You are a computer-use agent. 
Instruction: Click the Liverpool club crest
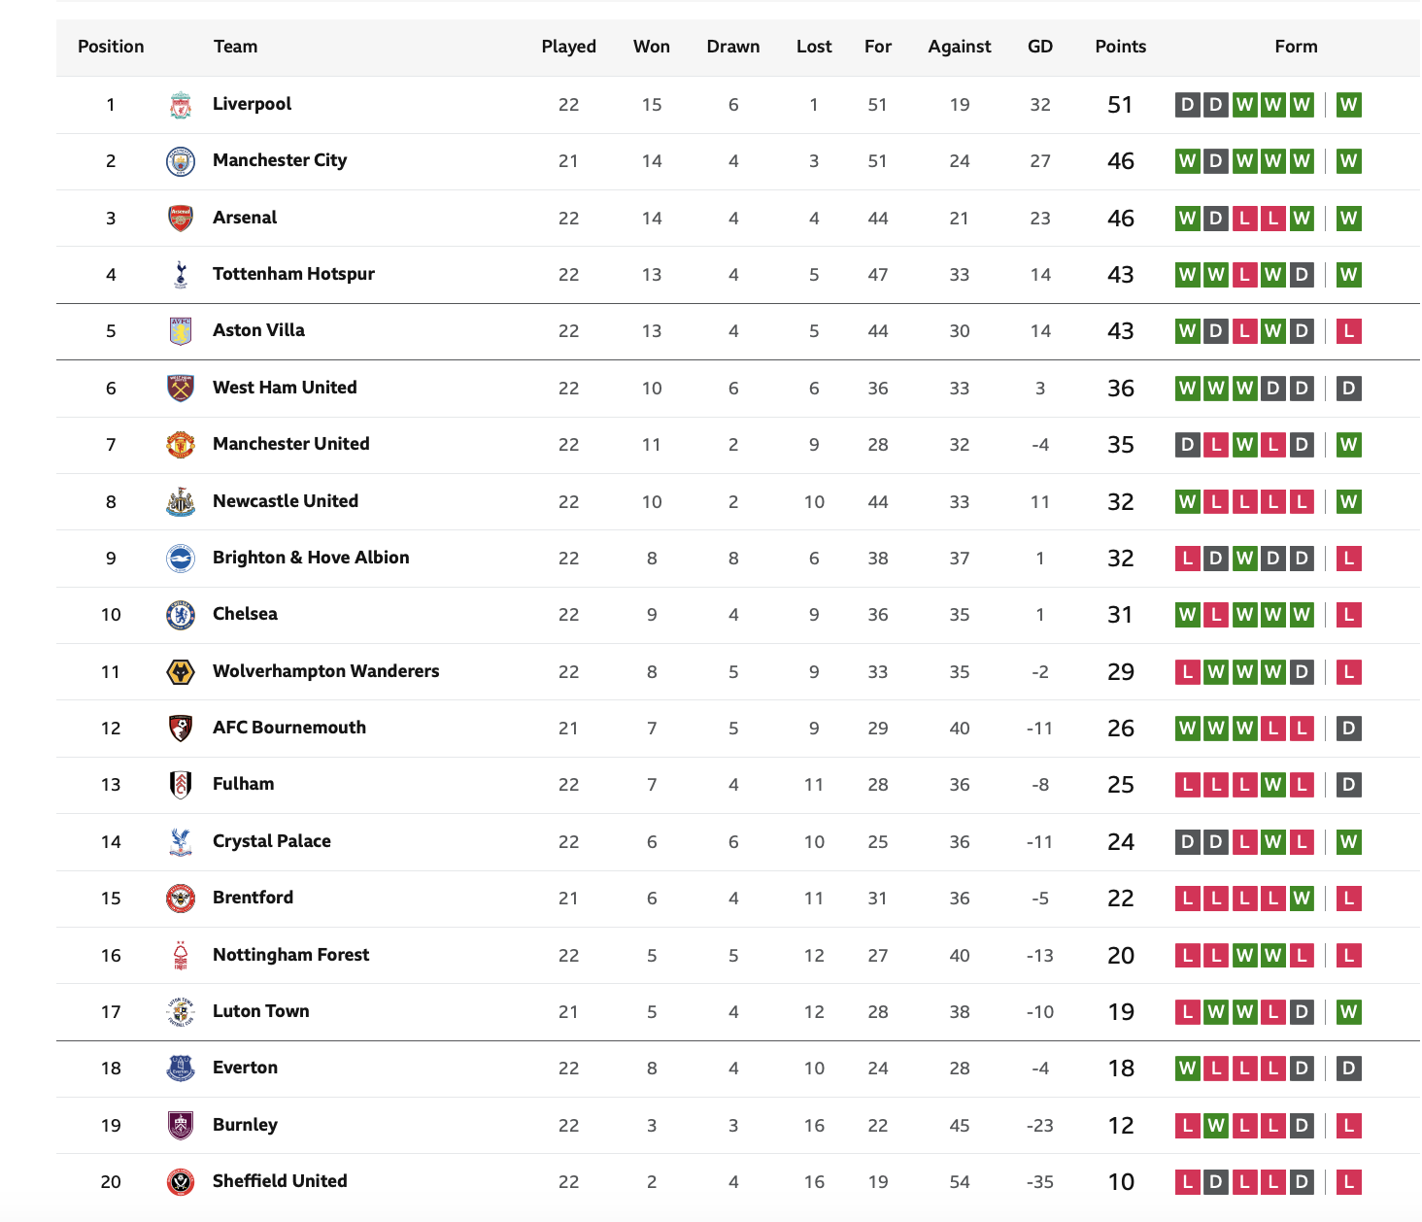pos(181,105)
